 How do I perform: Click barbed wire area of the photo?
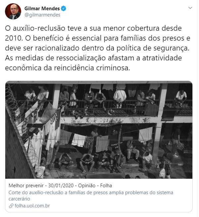point(13,97)
